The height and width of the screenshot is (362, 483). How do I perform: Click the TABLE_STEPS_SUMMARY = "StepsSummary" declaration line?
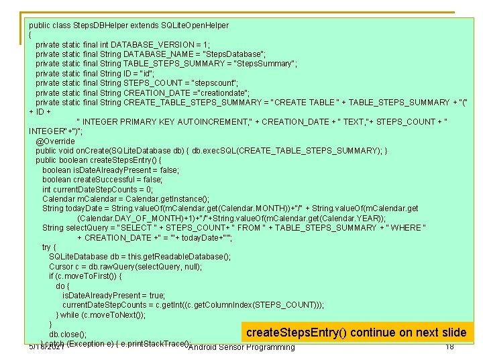pyautogui.click(x=166, y=64)
